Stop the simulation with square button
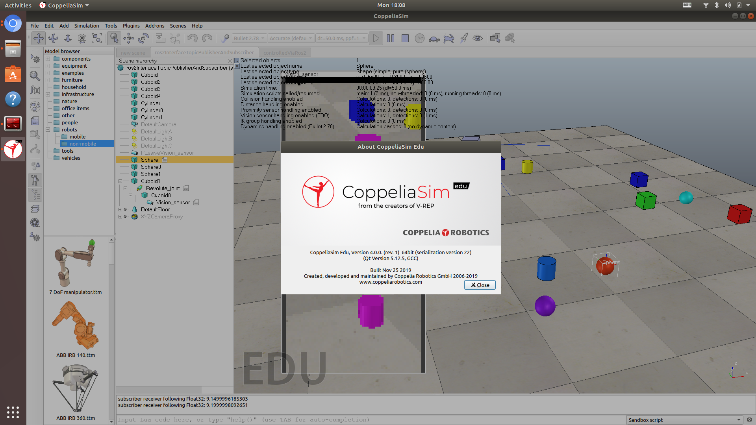The width and height of the screenshot is (756, 425). point(405,38)
